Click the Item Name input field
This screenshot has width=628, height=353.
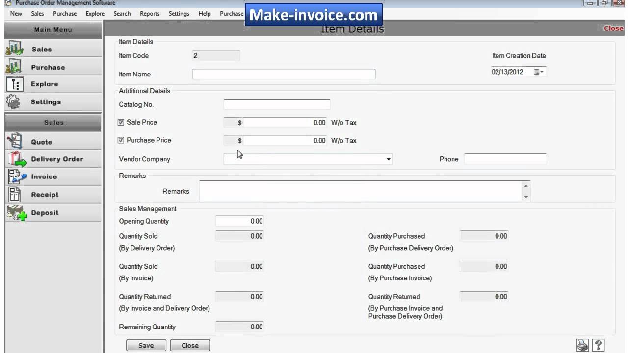(284, 74)
